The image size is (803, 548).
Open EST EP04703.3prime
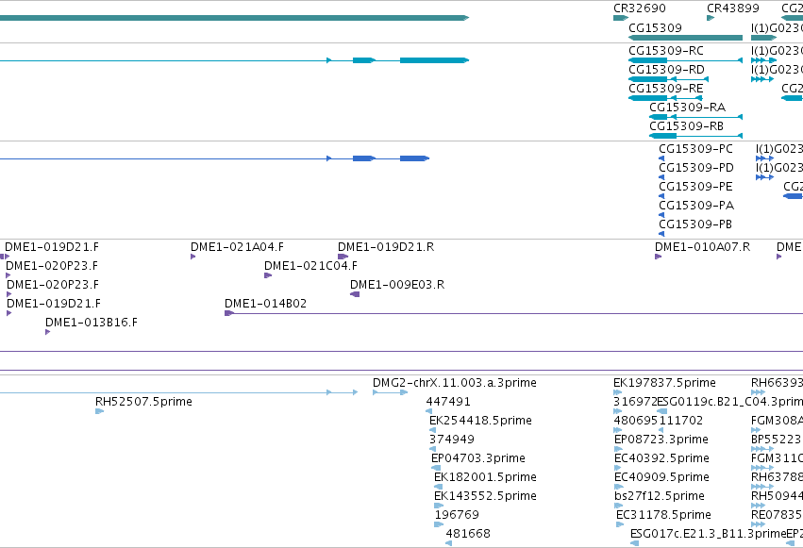coord(478,459)
